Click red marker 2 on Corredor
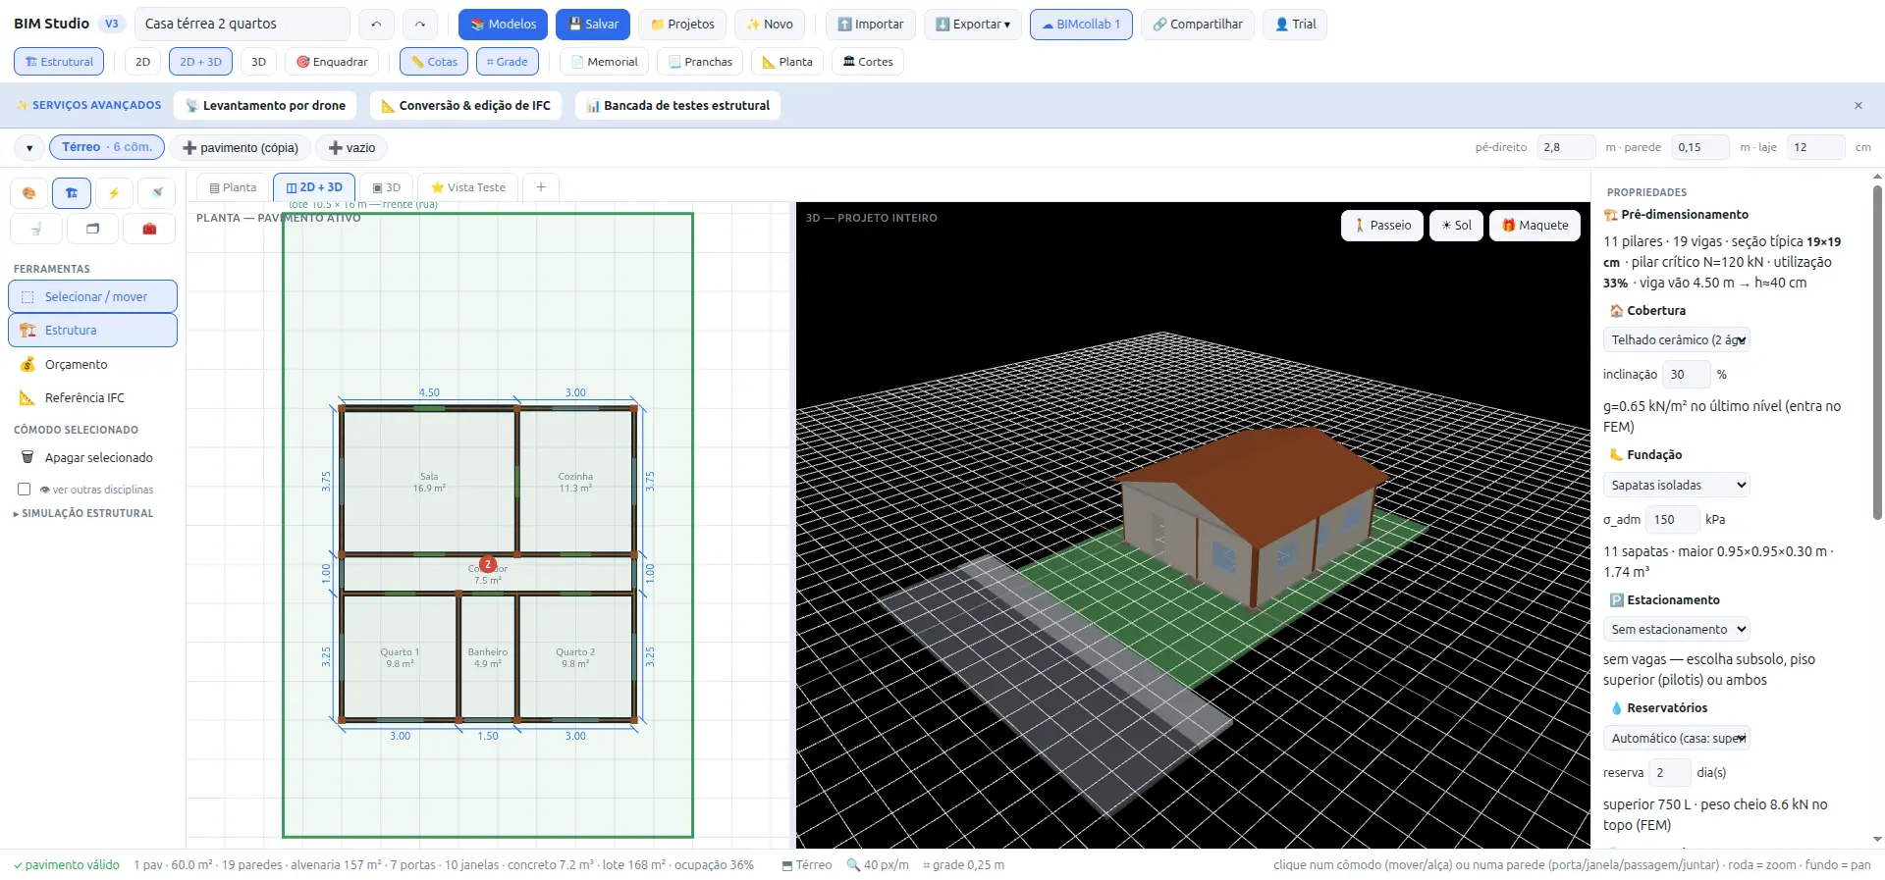This screenshot has width=1885, height=880. click(x=488, y=564)
